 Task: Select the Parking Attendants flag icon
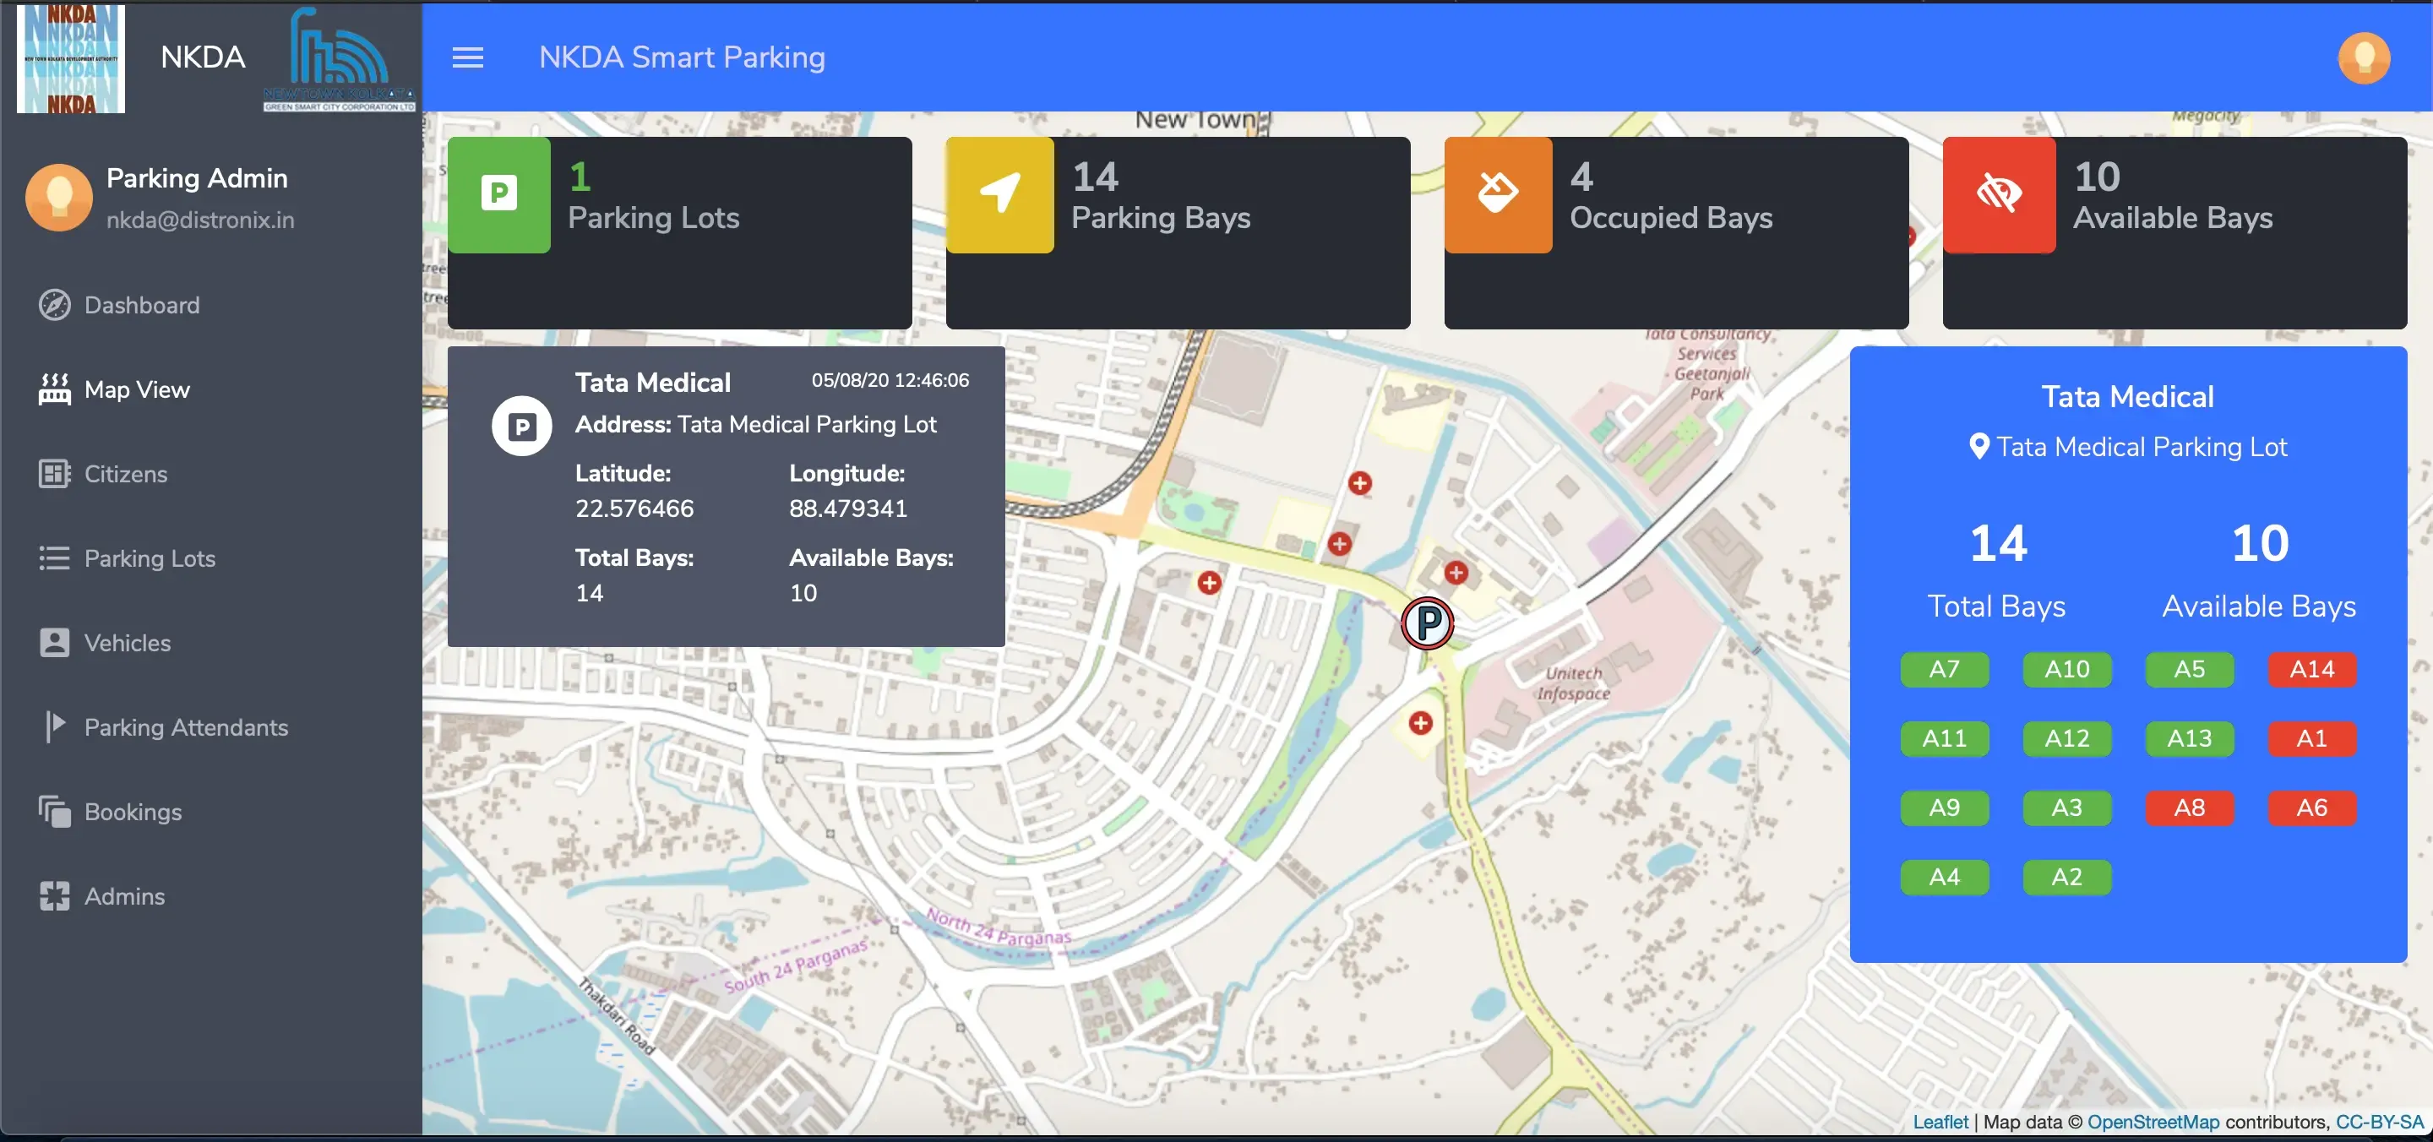54,726
